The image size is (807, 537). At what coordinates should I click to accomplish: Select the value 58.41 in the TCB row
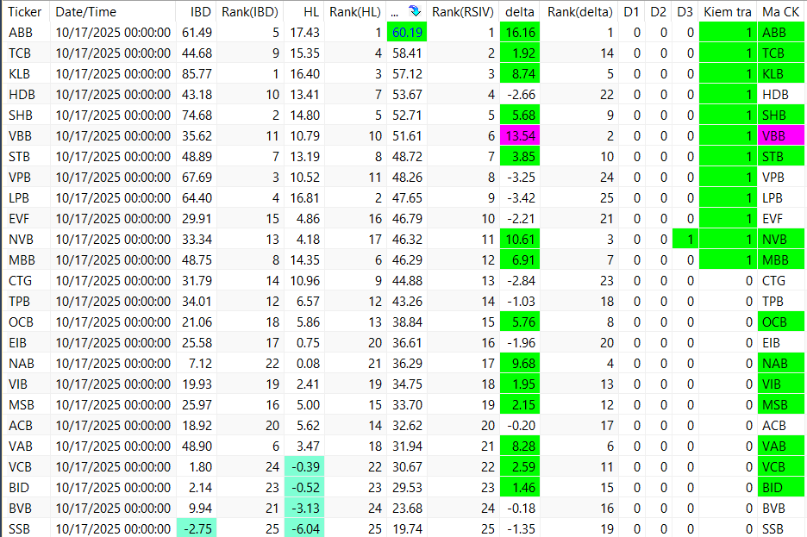coord(407,53)
